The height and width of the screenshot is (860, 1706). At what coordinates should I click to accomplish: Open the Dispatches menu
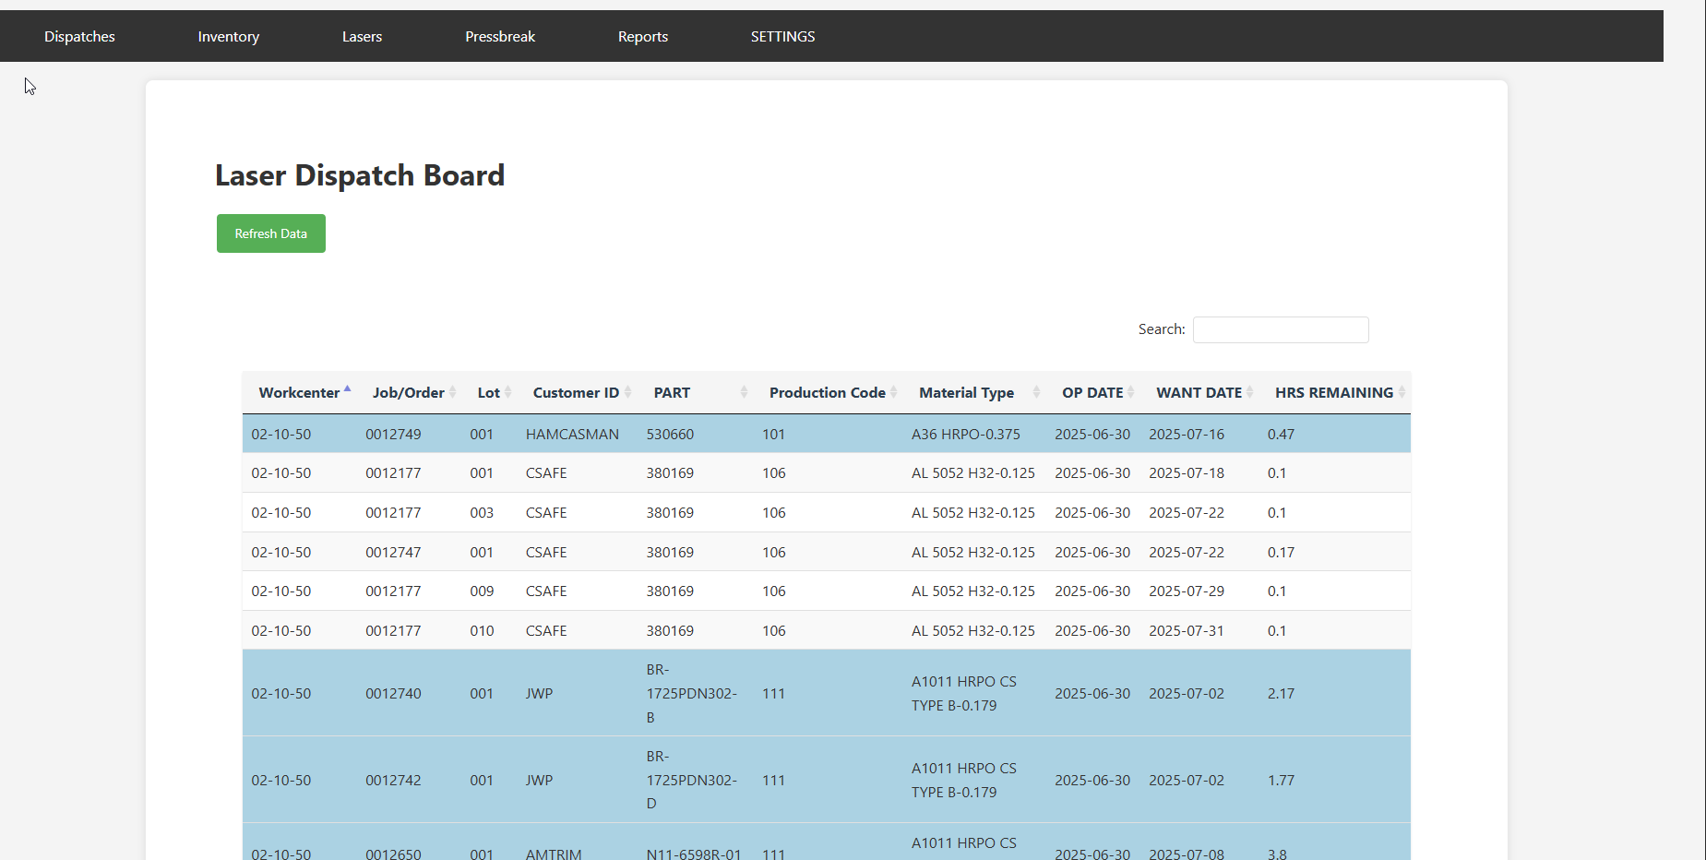(79, 37)
